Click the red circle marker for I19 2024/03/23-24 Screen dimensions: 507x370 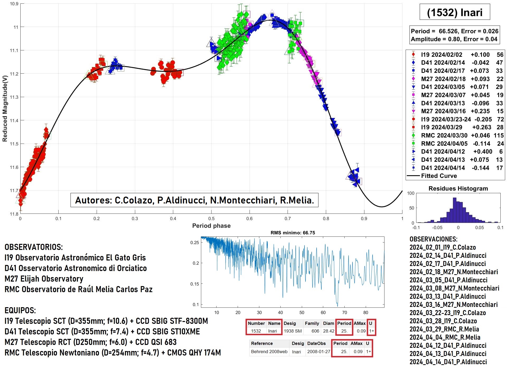(413, 119)
